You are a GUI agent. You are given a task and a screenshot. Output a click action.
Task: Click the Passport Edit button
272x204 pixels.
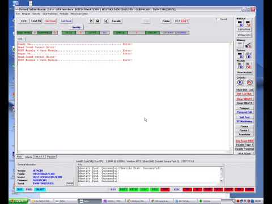[245, 112]
